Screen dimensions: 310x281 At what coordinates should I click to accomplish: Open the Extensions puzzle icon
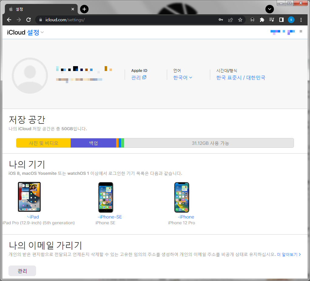[262, 20]
